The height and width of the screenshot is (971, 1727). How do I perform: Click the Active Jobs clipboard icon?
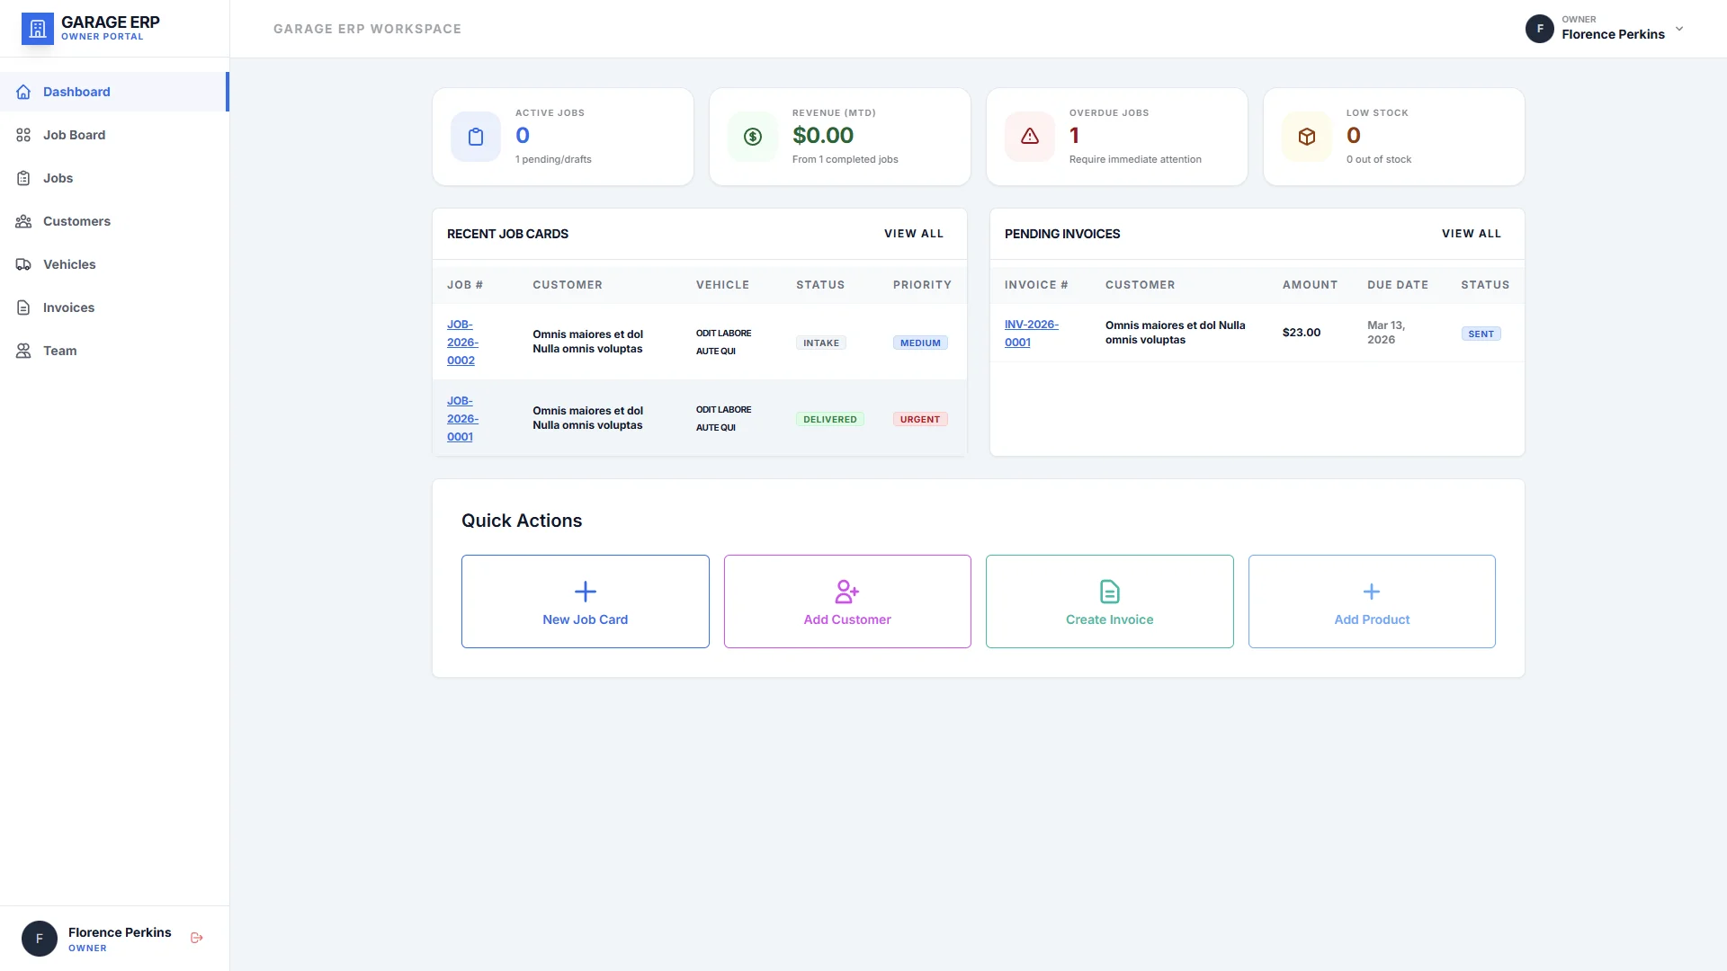(x=476, y=137)
